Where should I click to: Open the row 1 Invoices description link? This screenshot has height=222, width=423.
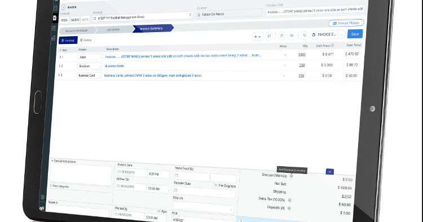click(x=183, y=56)
